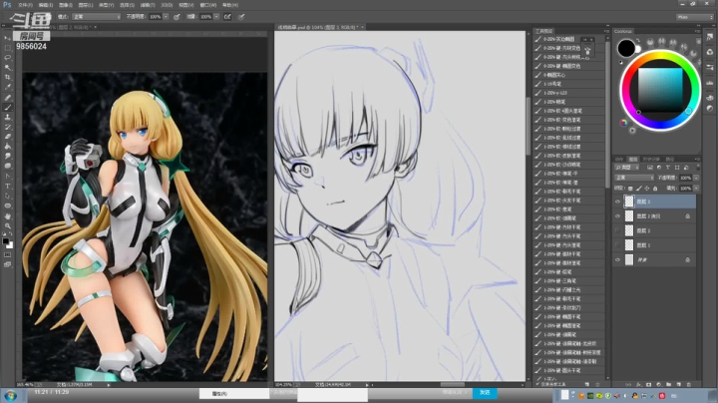The image size is (718, 403).
Task: Open the 图像(I) menu
Action: pos(66,5)
